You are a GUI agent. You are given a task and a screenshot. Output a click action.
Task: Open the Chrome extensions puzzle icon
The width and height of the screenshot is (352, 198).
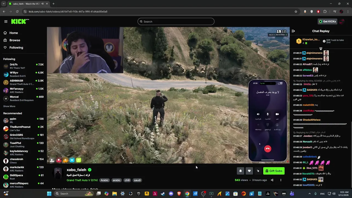[x=325, y=12]
